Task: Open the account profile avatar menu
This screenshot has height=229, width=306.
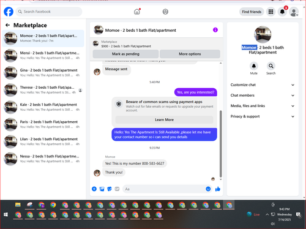Action: pos(294,12)
